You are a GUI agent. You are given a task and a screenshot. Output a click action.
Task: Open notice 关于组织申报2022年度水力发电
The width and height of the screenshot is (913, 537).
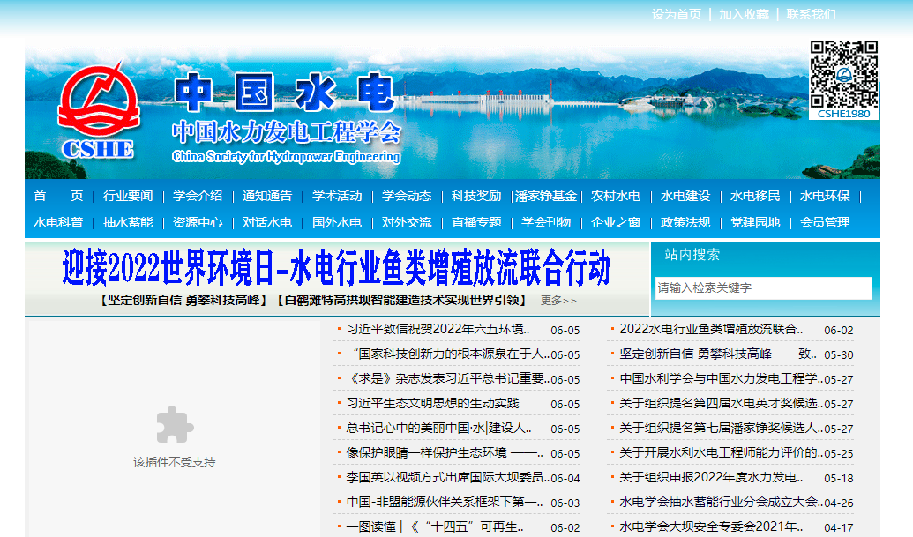[712, 478]
